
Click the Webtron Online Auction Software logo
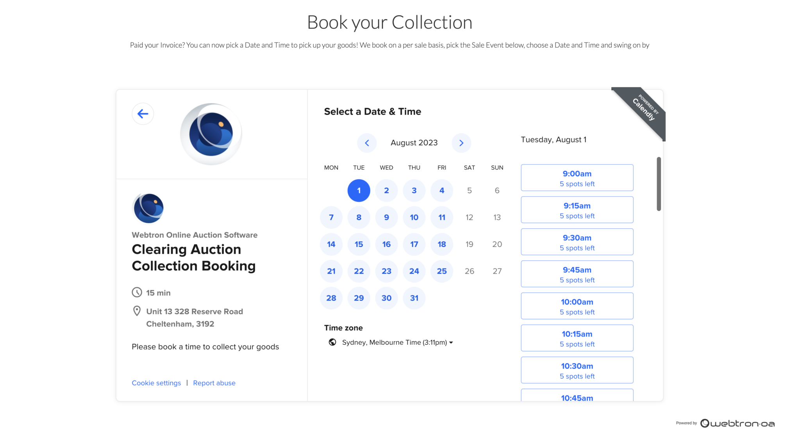tap(148, 208)
